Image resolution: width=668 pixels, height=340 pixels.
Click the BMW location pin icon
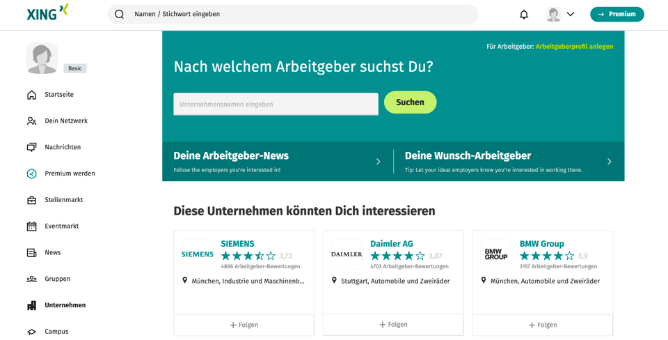[484, 281]
